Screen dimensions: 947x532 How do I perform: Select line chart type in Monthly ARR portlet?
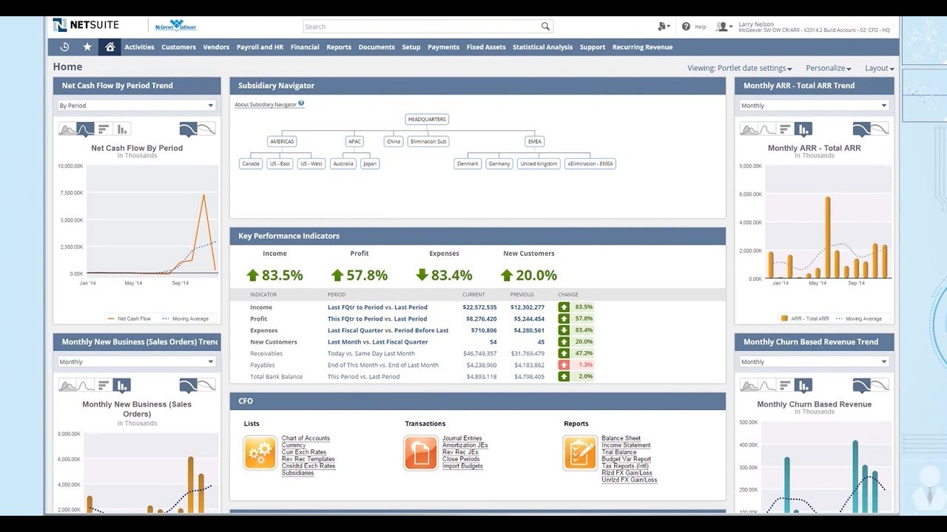click(766, 129)
